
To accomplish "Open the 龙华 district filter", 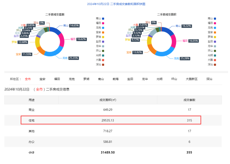I will pos(145,79).
